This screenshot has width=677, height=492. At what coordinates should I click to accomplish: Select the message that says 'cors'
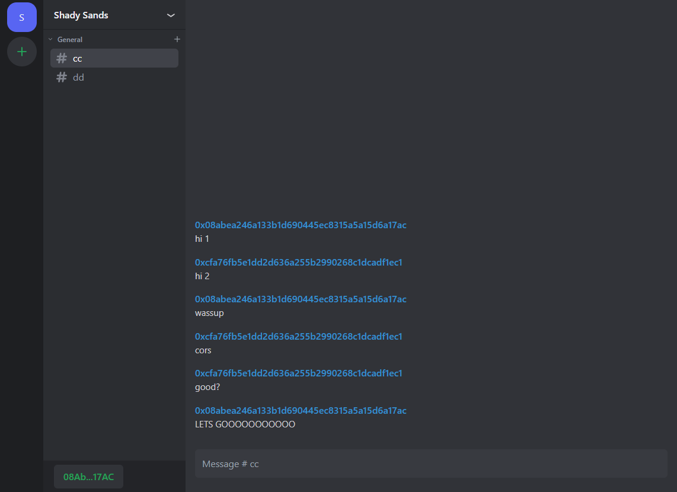[x=203, y=350]
